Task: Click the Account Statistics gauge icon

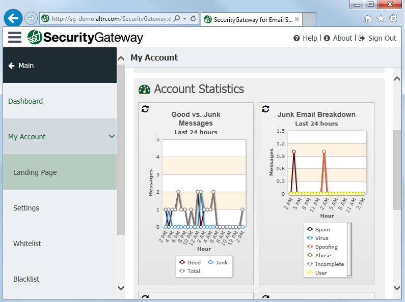Action: click(144, 89)
